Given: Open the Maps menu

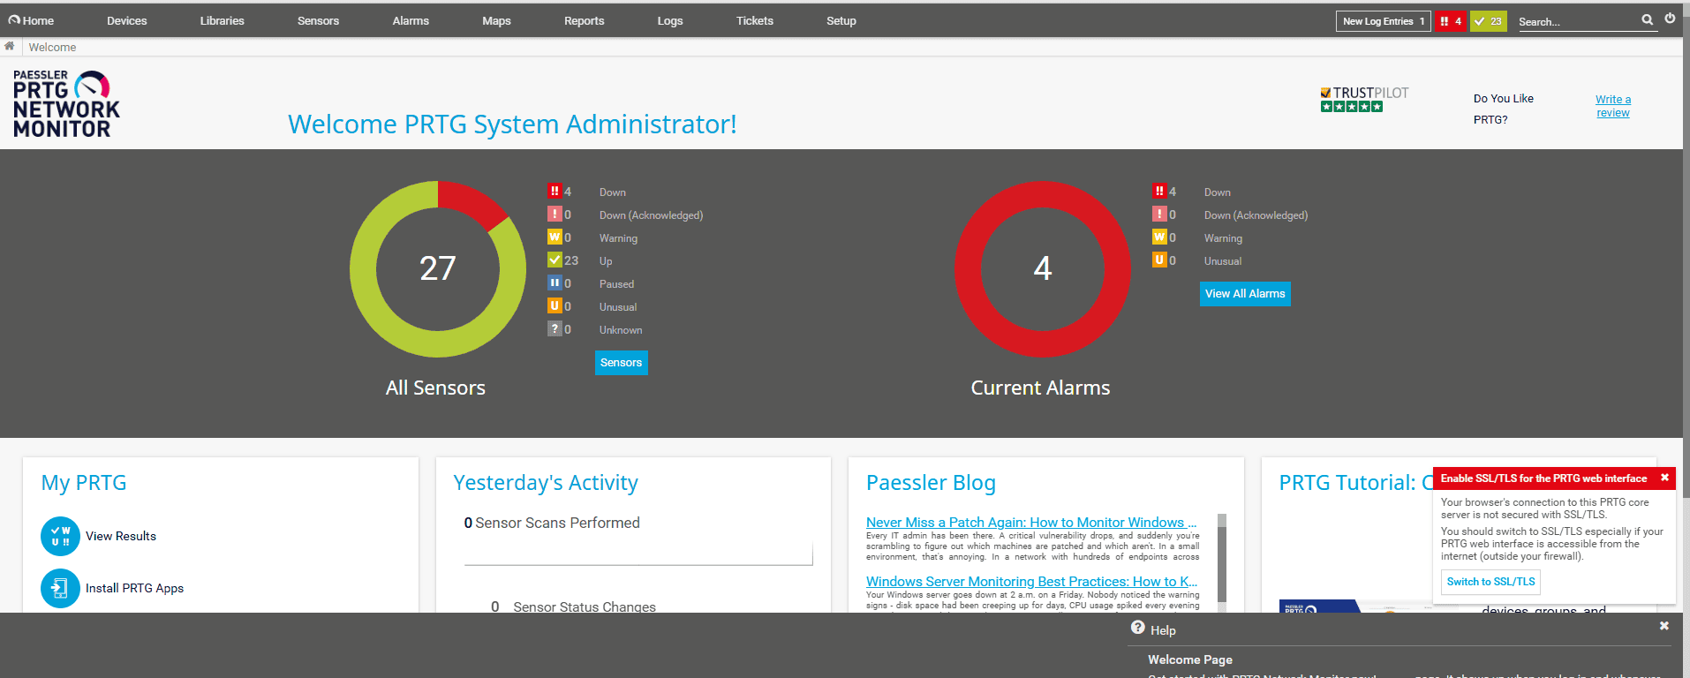Looking at the screenshot, I should tap(496, 20).
